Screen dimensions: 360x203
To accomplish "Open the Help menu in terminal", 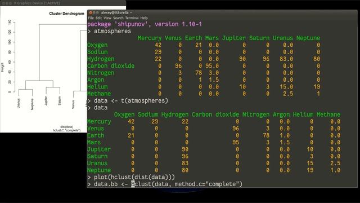I will coord(144,18).
